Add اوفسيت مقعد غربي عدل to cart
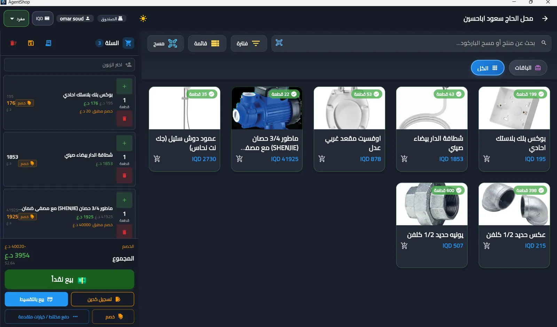The image size is (557, 327). click(322, 159)
